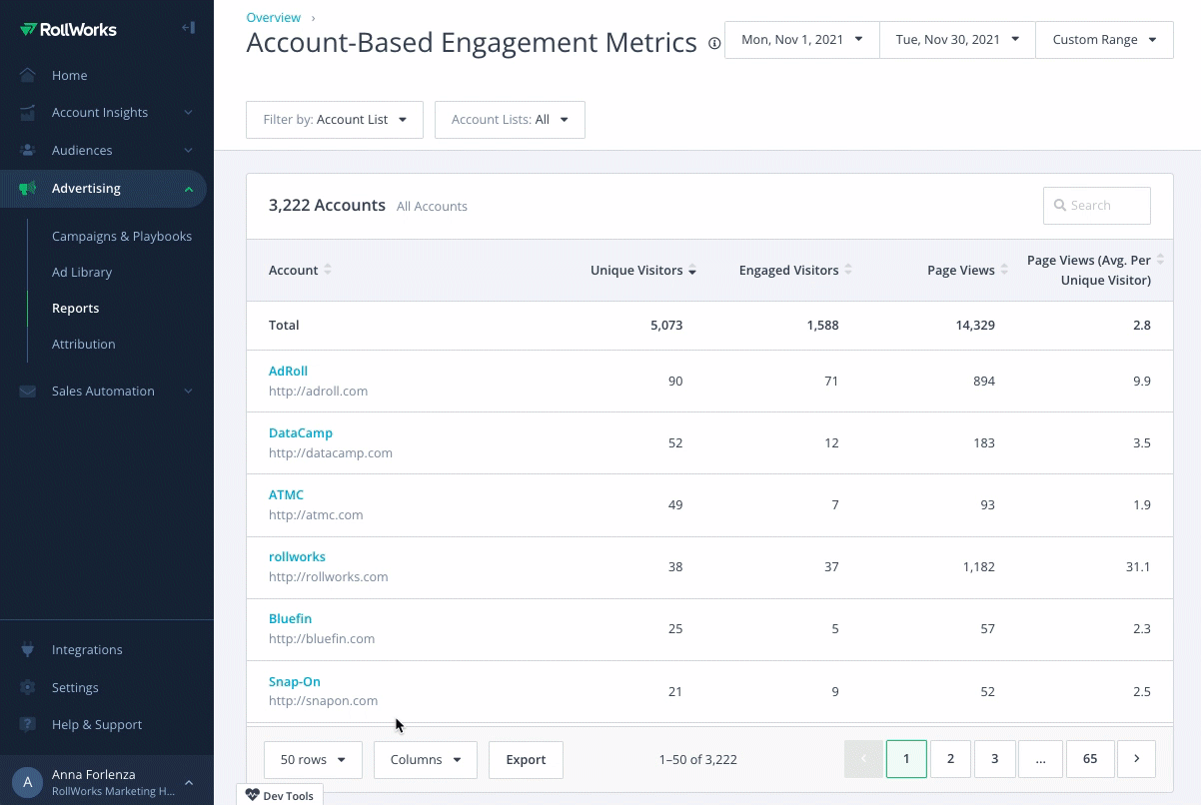
Task: Click the ellipsis pagination button
Action: click(1041, 759)
